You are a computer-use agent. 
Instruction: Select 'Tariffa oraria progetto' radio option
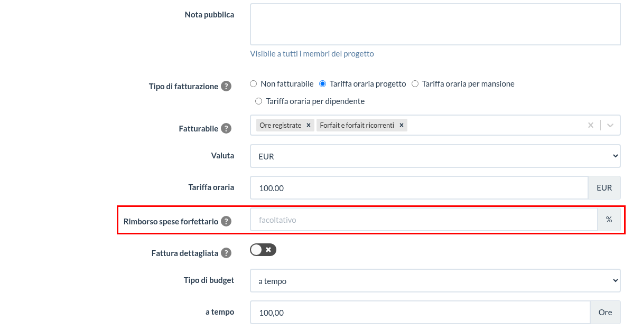(x=323, y=83)
